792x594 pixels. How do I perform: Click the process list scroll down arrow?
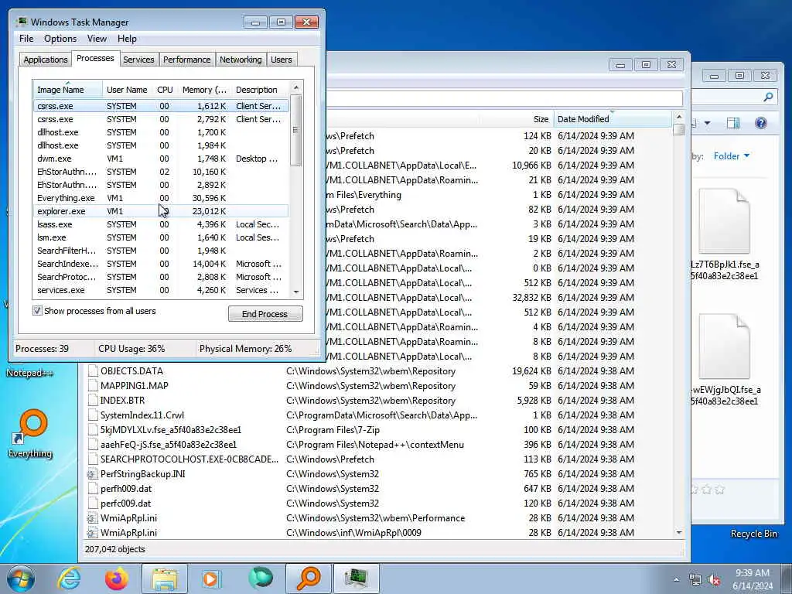coord(296,292)
